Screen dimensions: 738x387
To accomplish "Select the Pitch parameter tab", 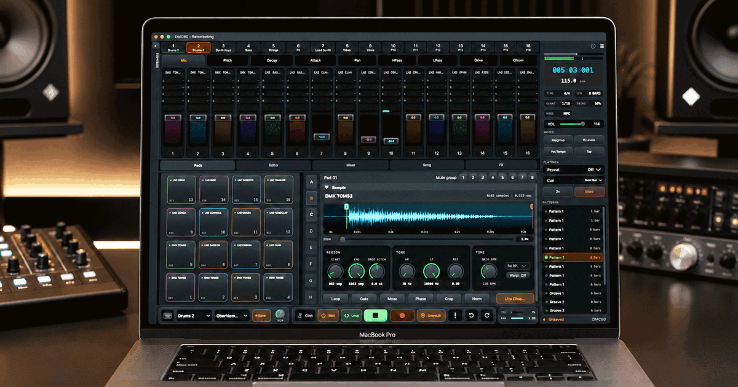I will point(228,61).
